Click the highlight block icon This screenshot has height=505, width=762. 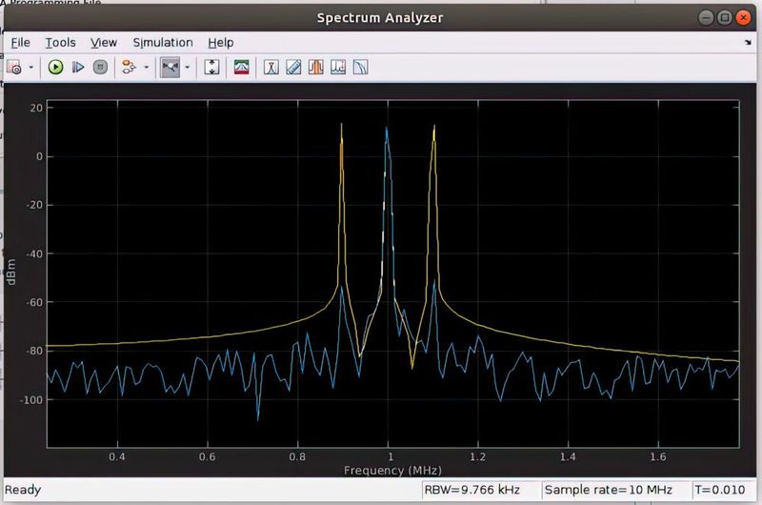tap(128, 68)
